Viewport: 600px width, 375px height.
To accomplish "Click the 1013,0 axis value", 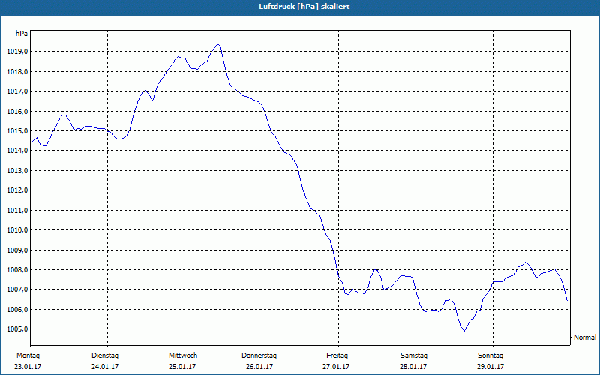I will 16,171.
